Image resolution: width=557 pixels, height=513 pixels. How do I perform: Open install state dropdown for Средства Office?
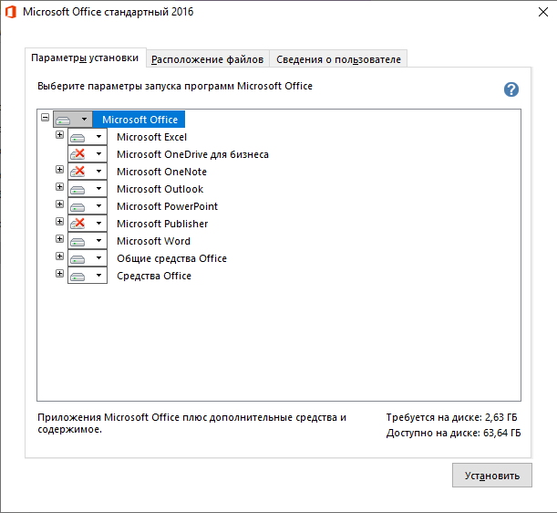point(88,276)
